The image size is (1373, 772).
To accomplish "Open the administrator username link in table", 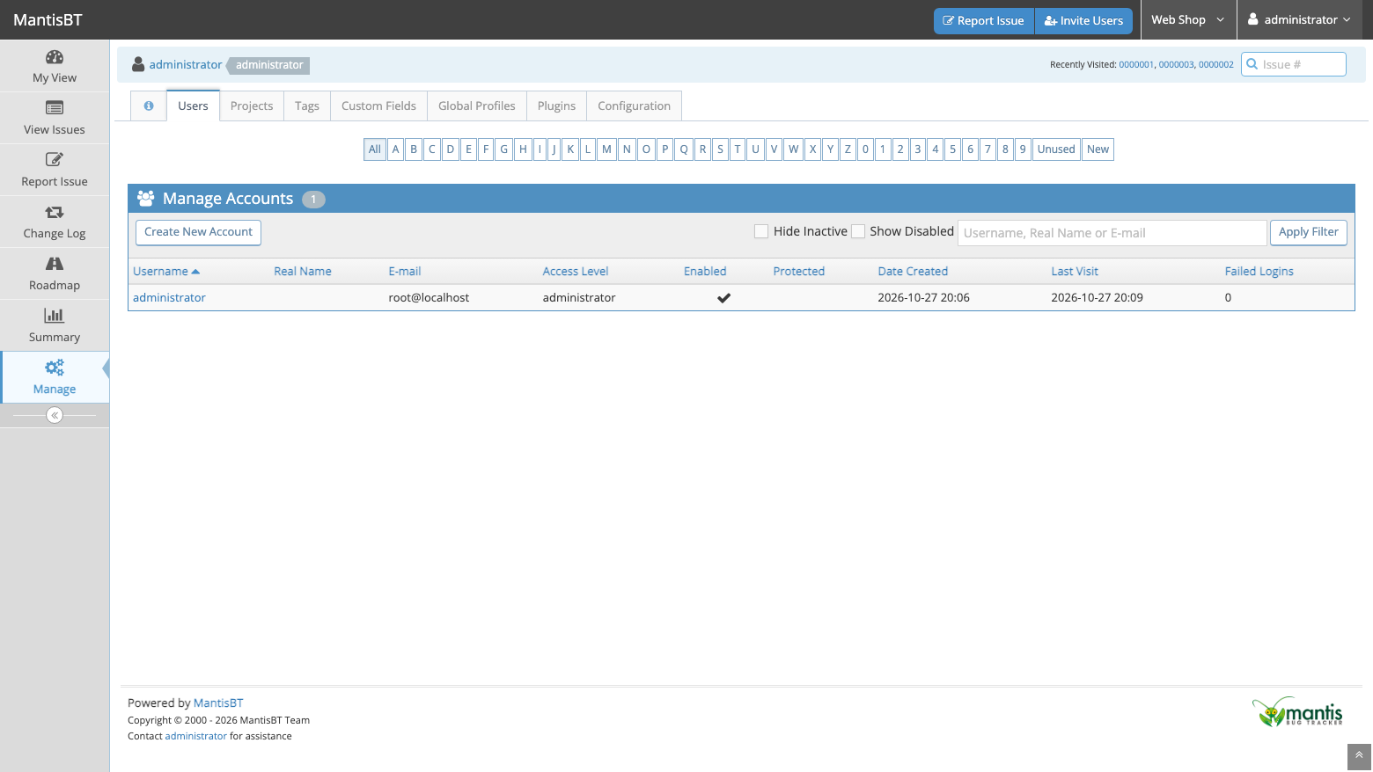I will [x=169, y=297].
